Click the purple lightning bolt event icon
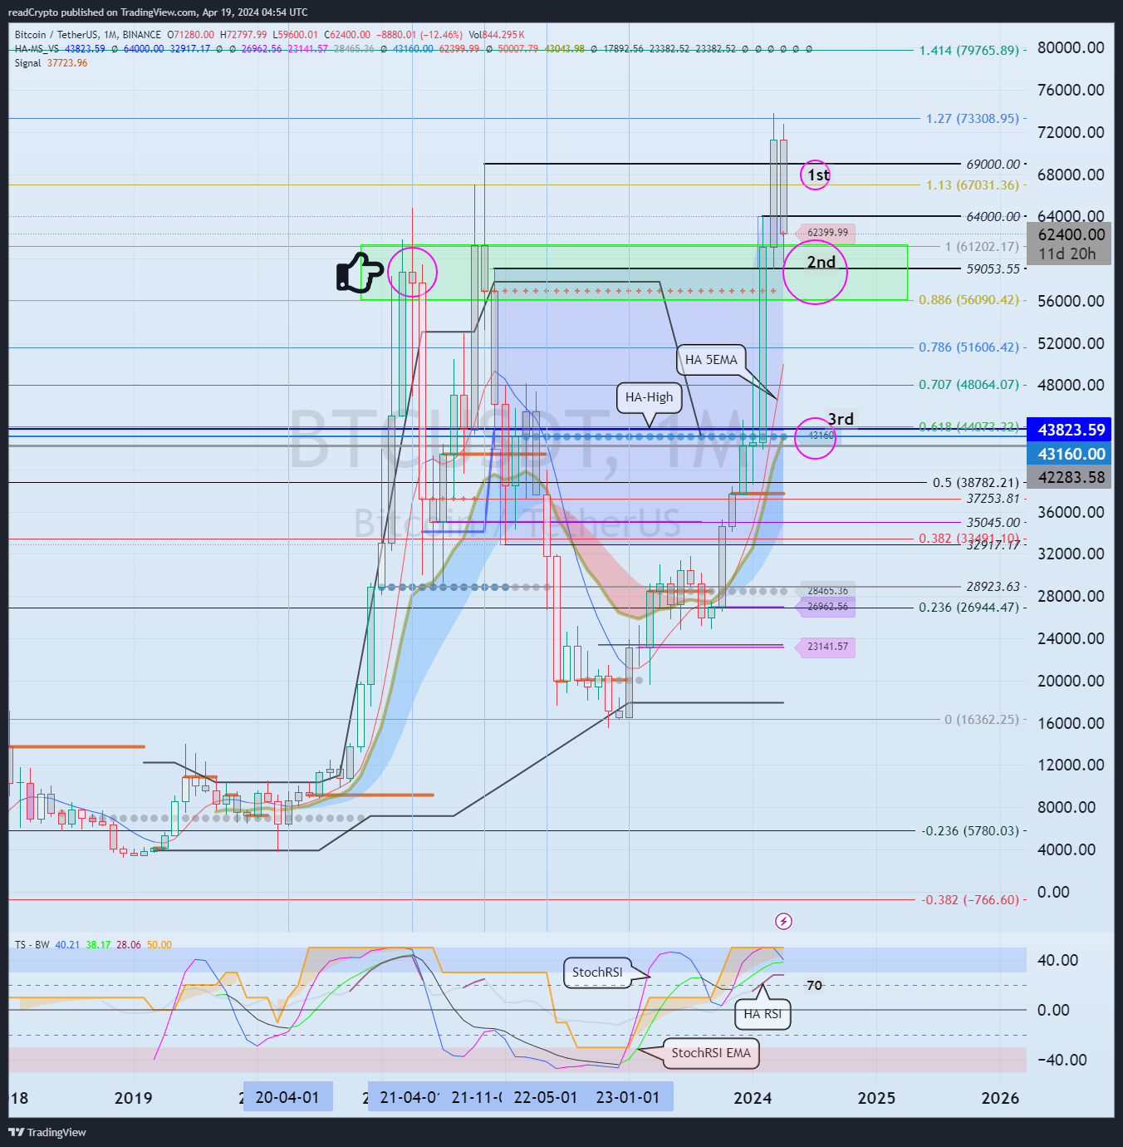This screenshot has width=1123, height=1147. click(x=783, y=921)
